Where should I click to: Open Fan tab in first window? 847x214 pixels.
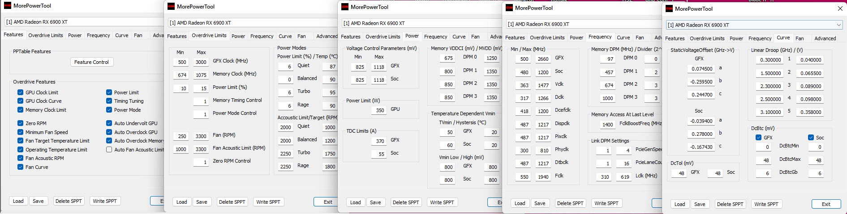coord(138,35)
